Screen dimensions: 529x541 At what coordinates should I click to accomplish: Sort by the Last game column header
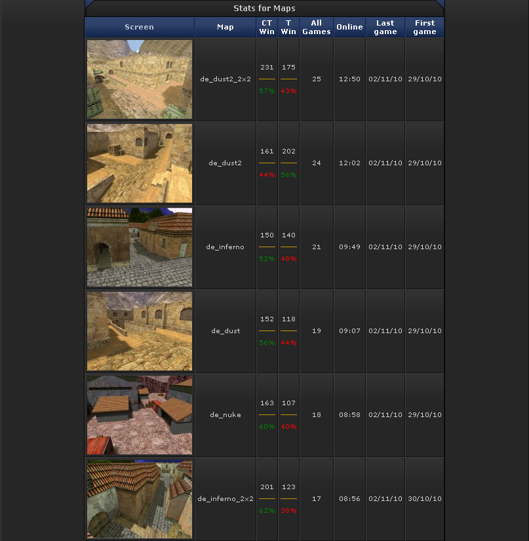click(x=385, y=28)
